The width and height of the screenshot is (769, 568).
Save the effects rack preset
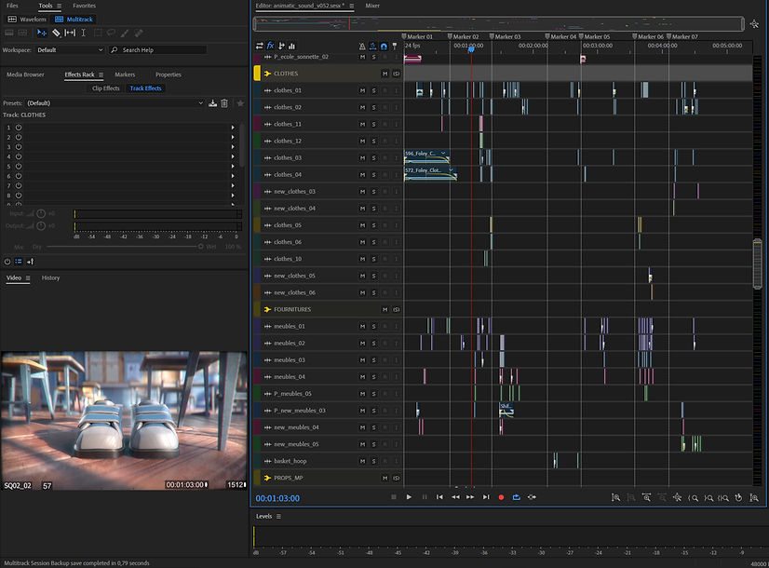(212, 102)
